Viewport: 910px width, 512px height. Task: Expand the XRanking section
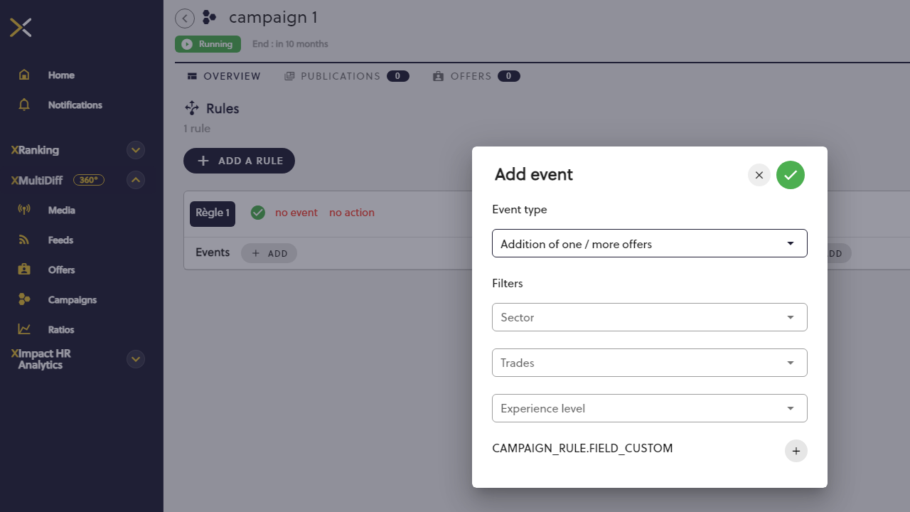pyautogui.click(x=136, y=150)
